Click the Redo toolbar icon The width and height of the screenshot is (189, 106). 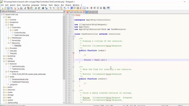[39, 8]
